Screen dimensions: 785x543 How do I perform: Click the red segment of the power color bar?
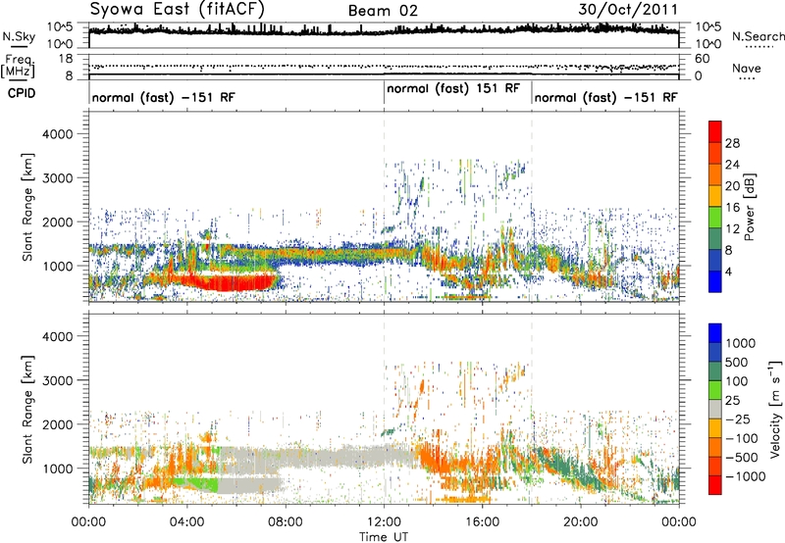click(x=715, y=131)
